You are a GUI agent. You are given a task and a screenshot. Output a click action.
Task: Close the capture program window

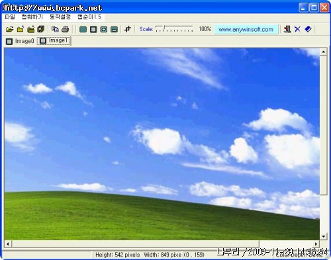coord(324,8)
